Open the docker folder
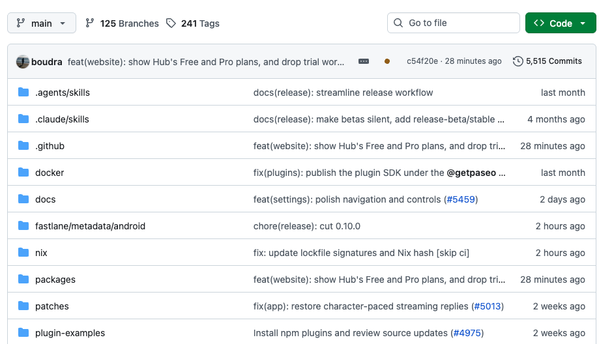Screen dimensions: 599x344 click(50, 173)
